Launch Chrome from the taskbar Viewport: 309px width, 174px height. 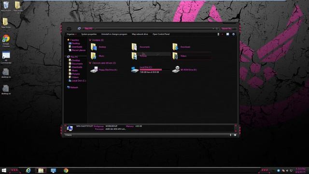click(x=66, y=171)
